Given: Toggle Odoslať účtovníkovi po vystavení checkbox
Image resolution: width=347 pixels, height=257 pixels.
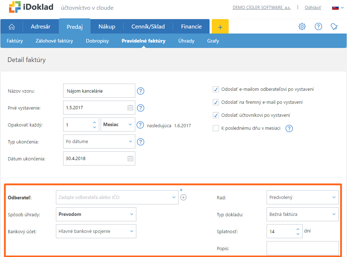Looking at the screenshot, I should tap(216, 115).
